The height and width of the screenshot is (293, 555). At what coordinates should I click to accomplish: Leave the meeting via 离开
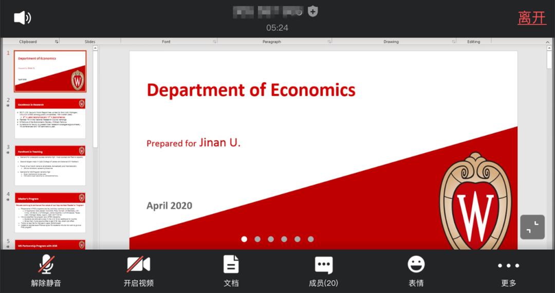532,17
